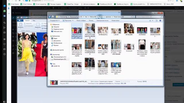Viewport: 184px width, 103px height.
Task: Go forward in the Explorer window
Action: (x=53, y=17)
